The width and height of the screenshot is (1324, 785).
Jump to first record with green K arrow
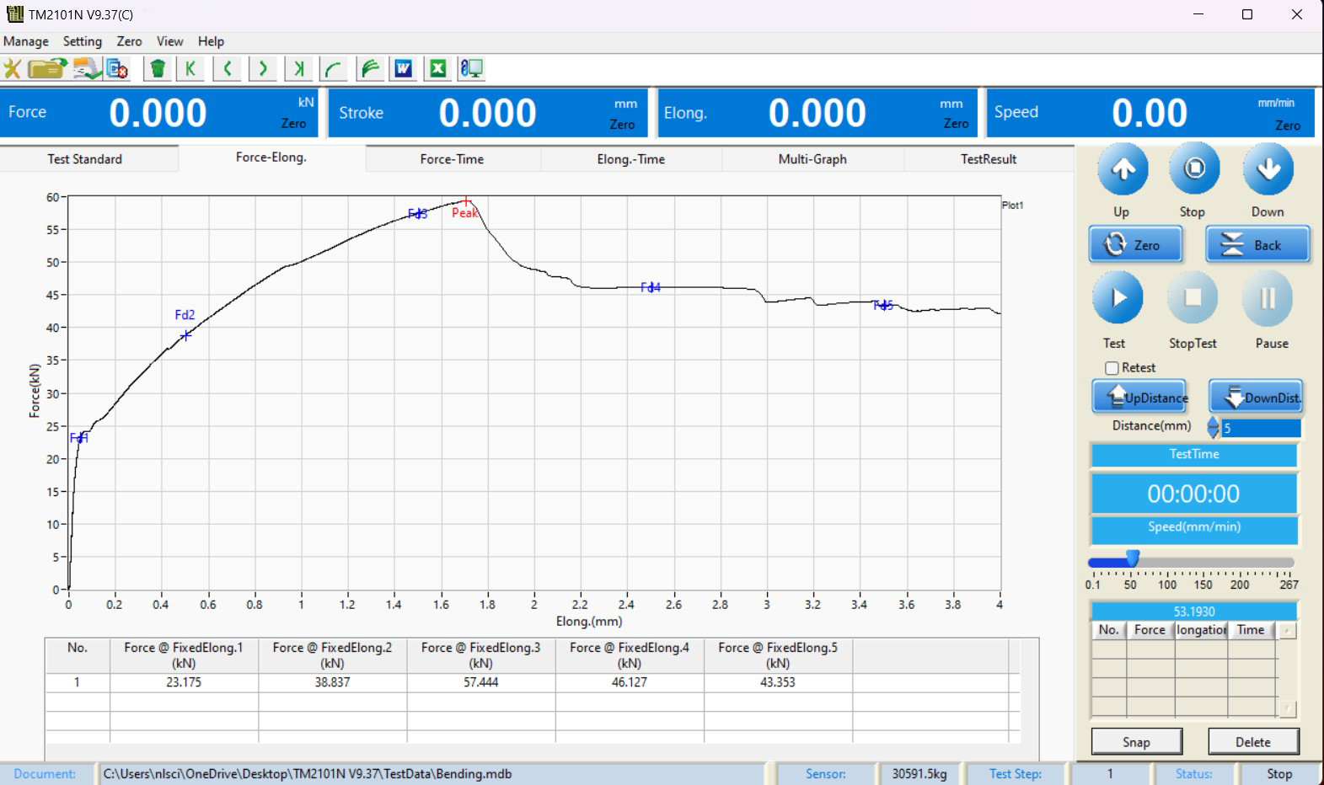[191, 69]
